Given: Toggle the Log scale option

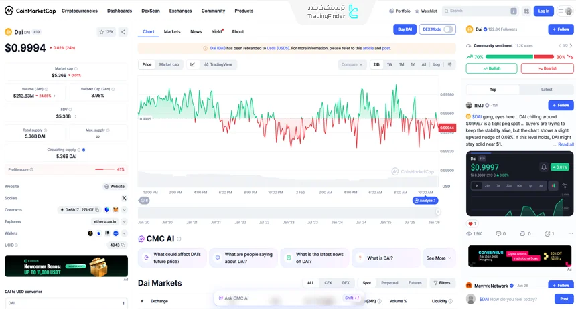Looking at the screenshot, I should 436,64.
